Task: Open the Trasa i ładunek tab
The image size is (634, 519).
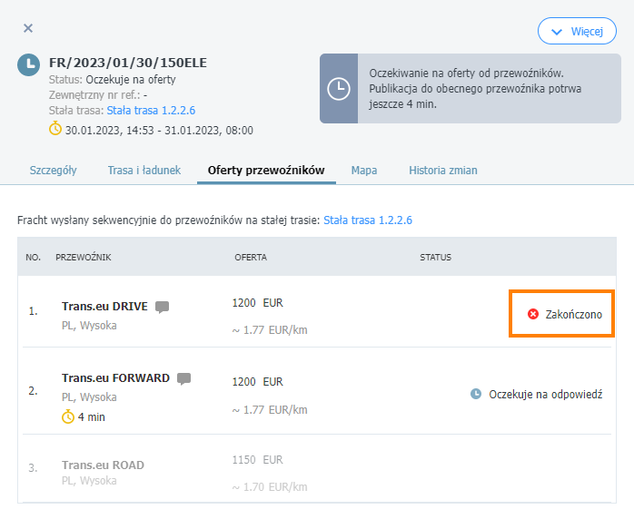Action: (x=144, y=170)
